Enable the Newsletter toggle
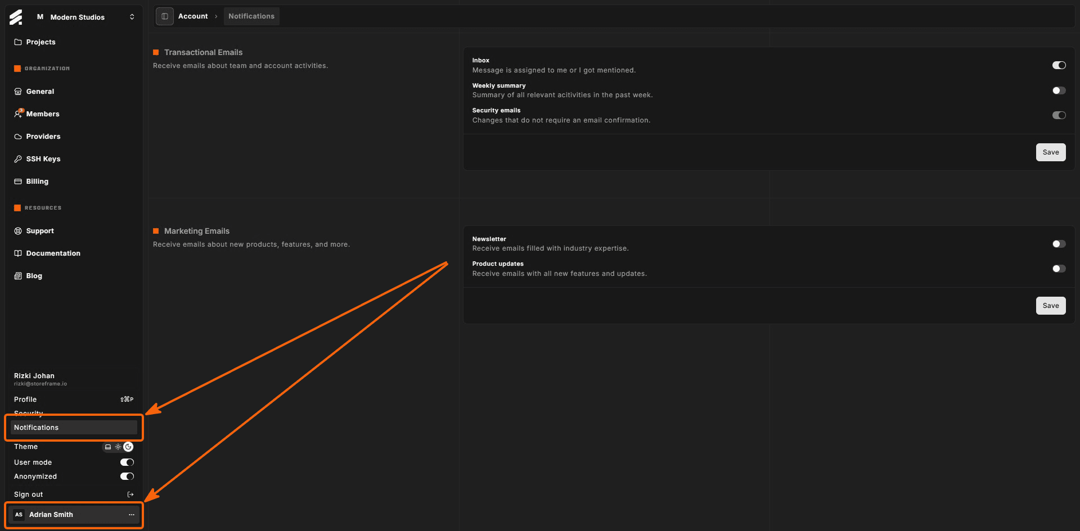The height and width of the screenshot is (531, 1080). (1059, 244)
